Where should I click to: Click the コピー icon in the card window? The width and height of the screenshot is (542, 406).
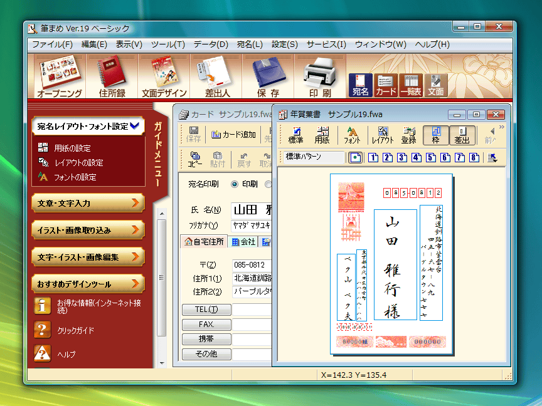click(195, 160)
